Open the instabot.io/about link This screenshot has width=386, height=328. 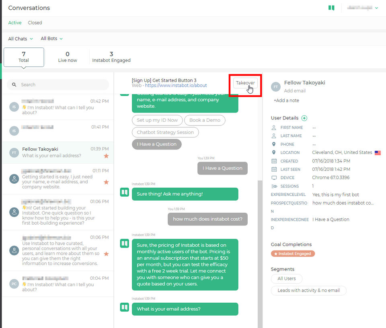coord(176,85)
